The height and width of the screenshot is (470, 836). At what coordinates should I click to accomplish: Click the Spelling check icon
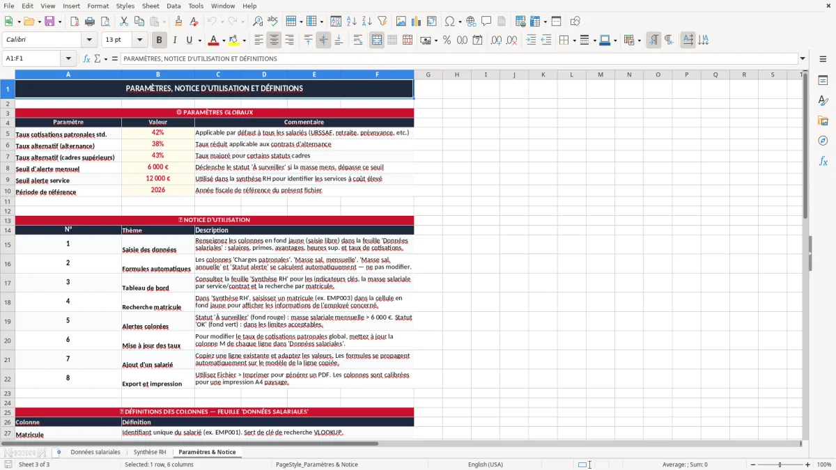(272, 22)
